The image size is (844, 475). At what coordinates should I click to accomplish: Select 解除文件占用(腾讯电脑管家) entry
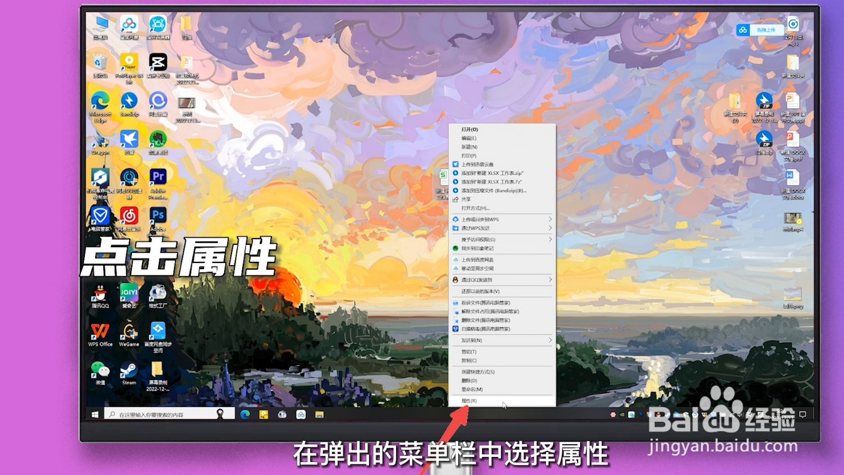(502, 311)
